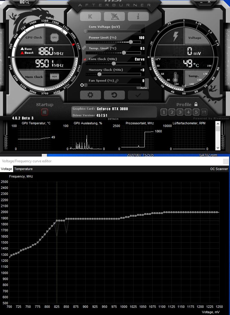Select profile slot 4
Image resolution: width=230 pixels, height=315 pixels.
click(188, 112)
